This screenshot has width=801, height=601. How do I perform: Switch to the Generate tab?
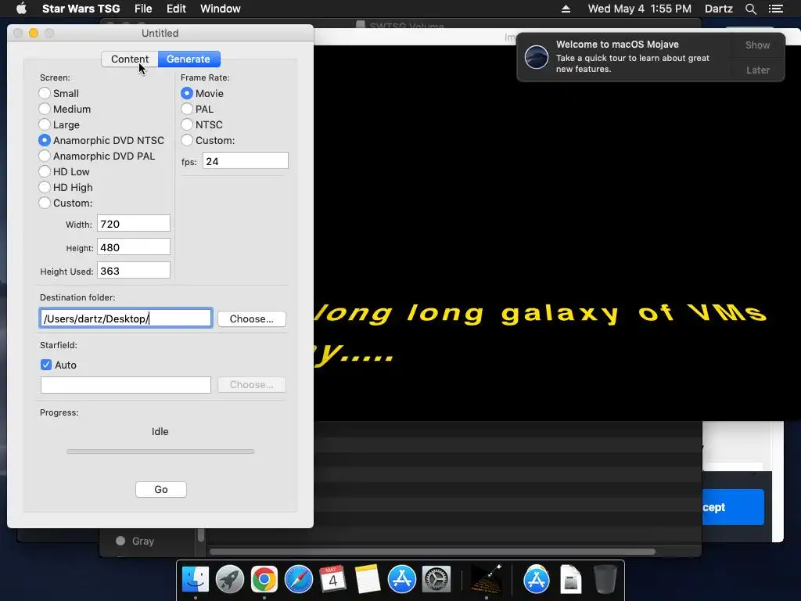click(189, 59)
